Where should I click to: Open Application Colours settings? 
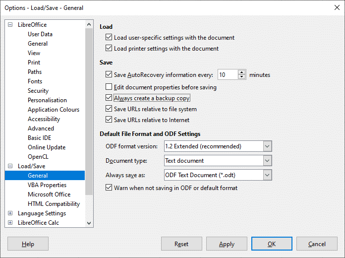point(54,110)
